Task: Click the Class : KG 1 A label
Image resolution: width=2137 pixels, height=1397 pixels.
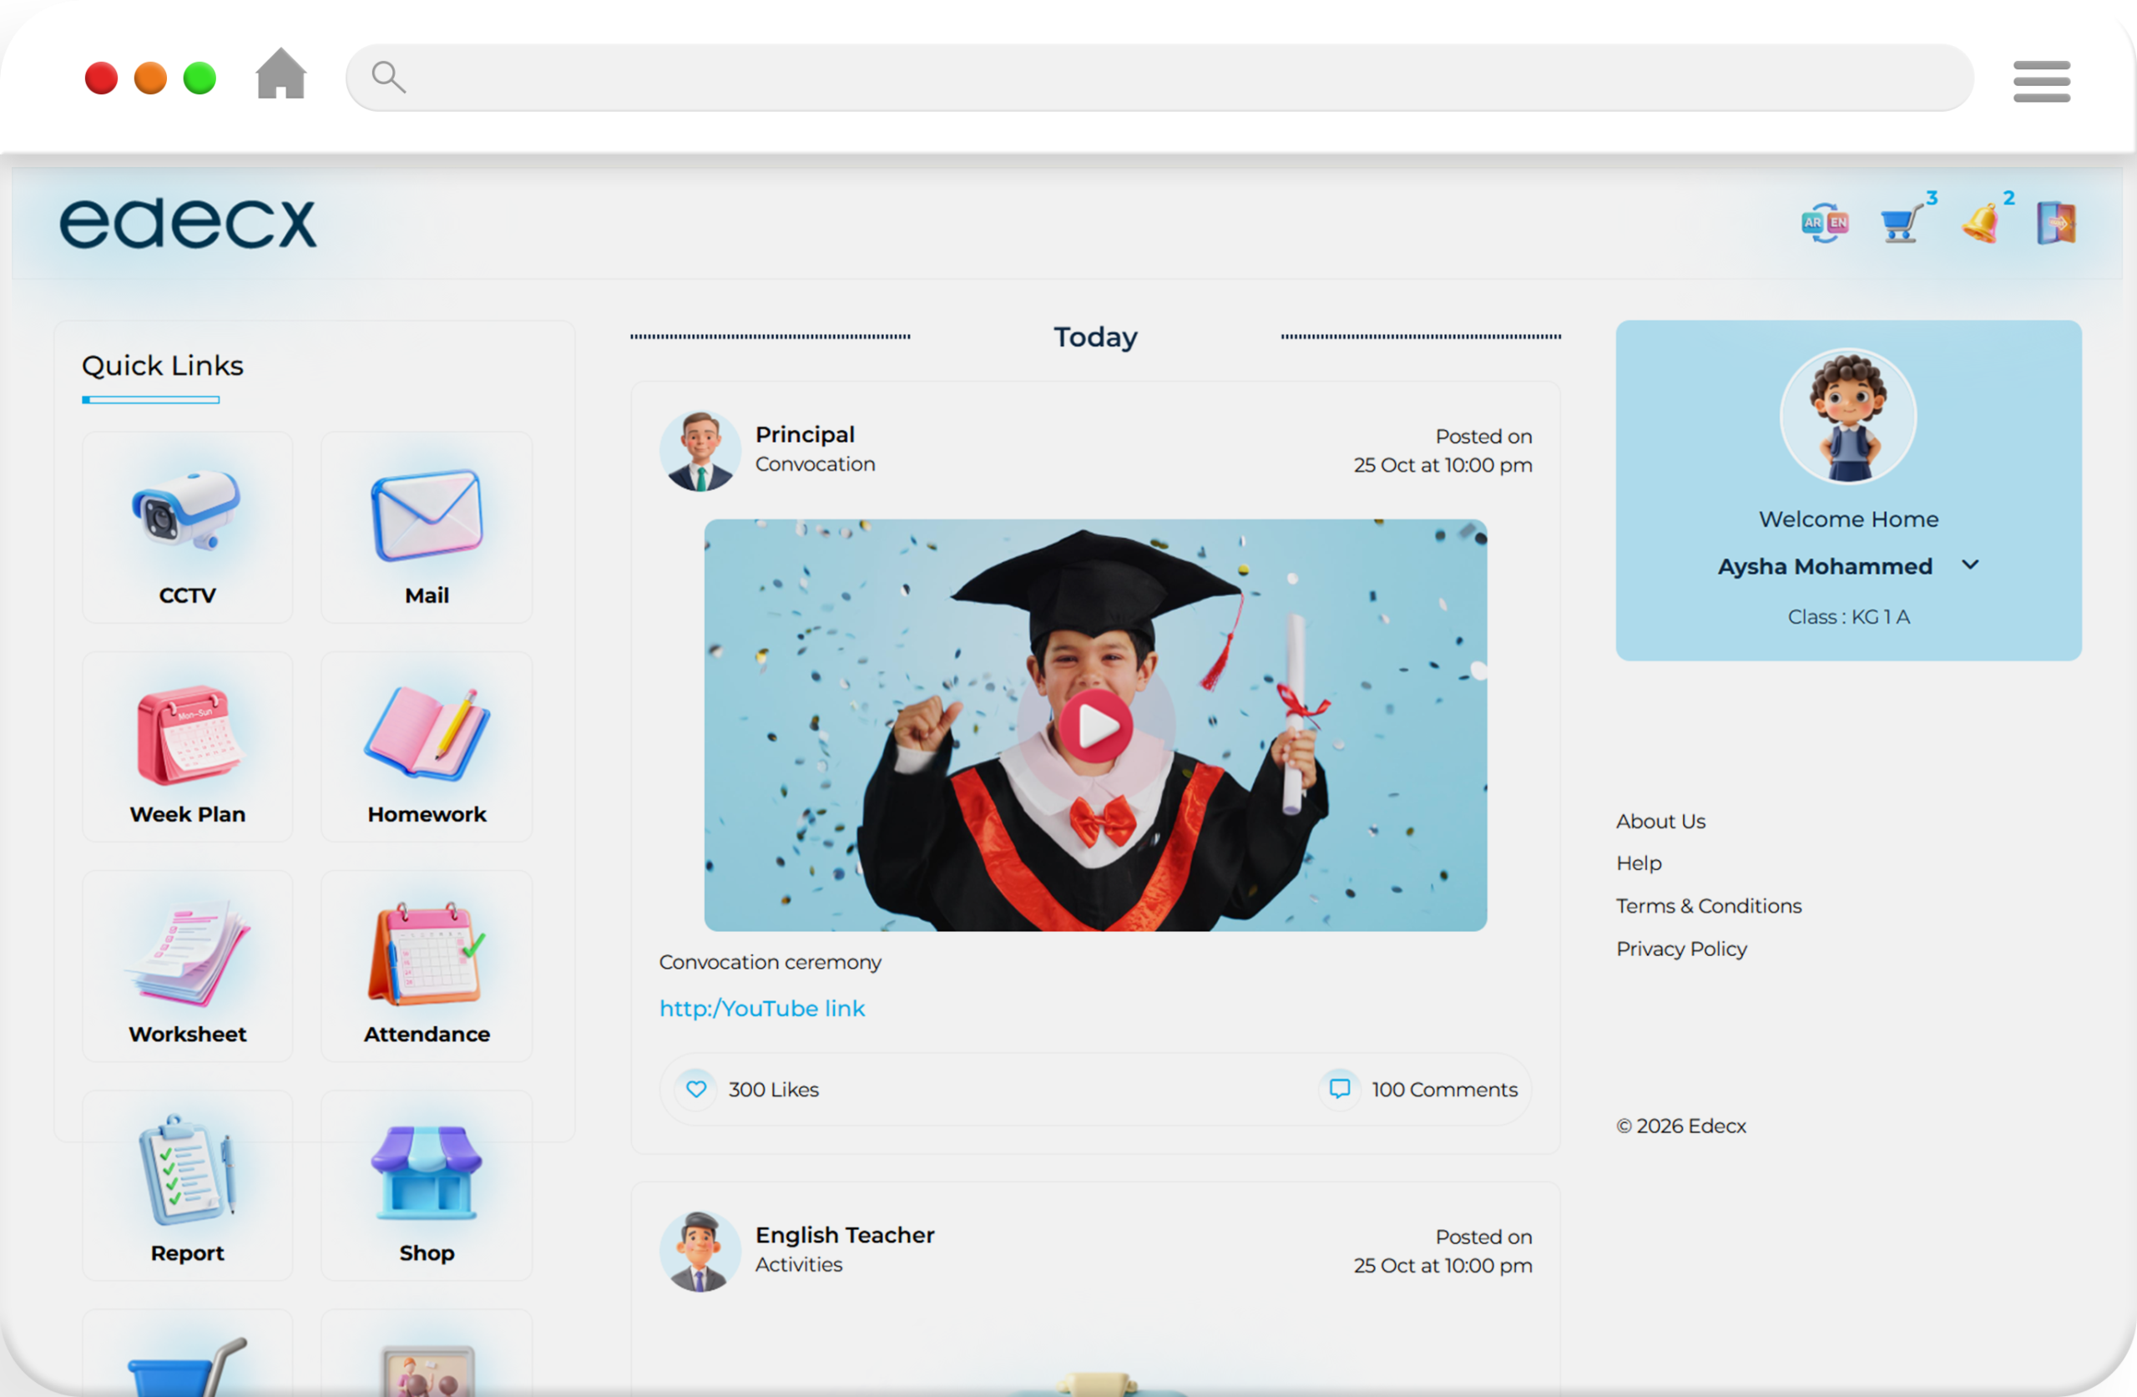Action: (x=1849, y=616)
